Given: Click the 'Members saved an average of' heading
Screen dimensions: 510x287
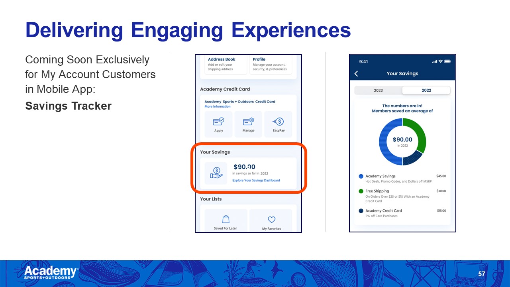Looking at the screenshot, I should [x=402, y=111].
